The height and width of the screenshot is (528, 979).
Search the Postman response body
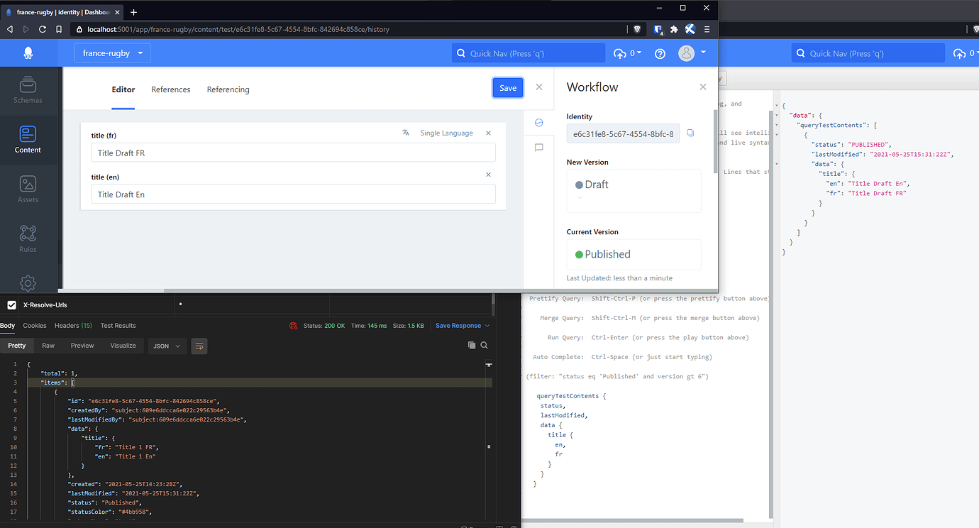click(x=485, y=346)
